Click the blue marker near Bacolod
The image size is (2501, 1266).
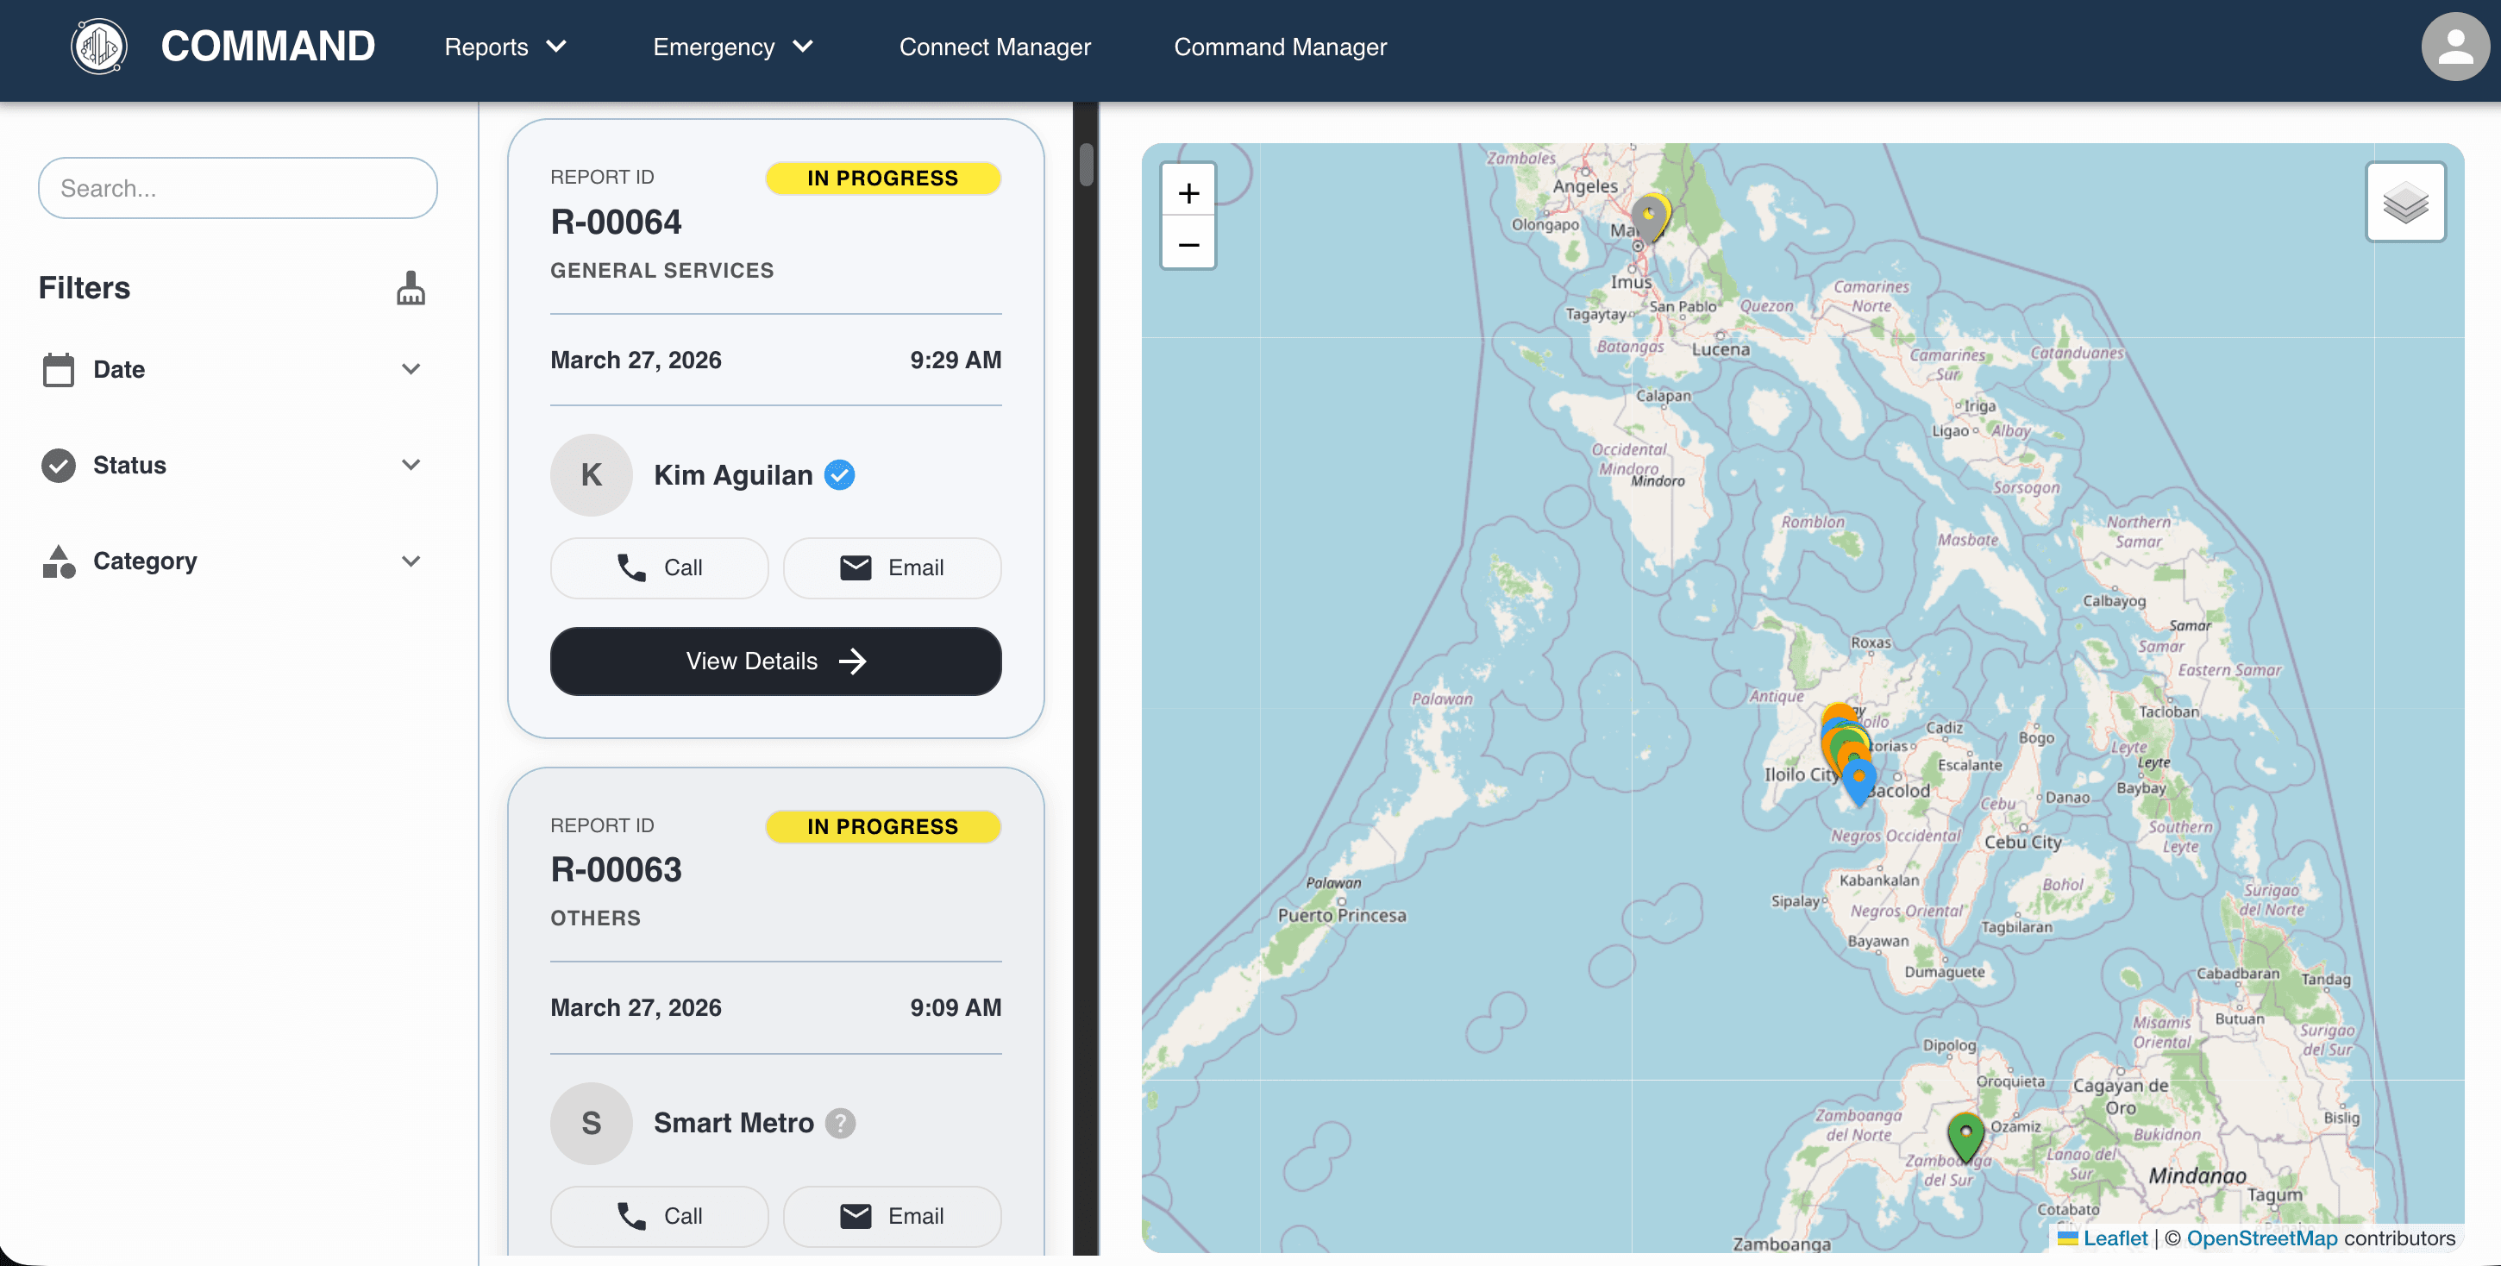coord(1859,780)
